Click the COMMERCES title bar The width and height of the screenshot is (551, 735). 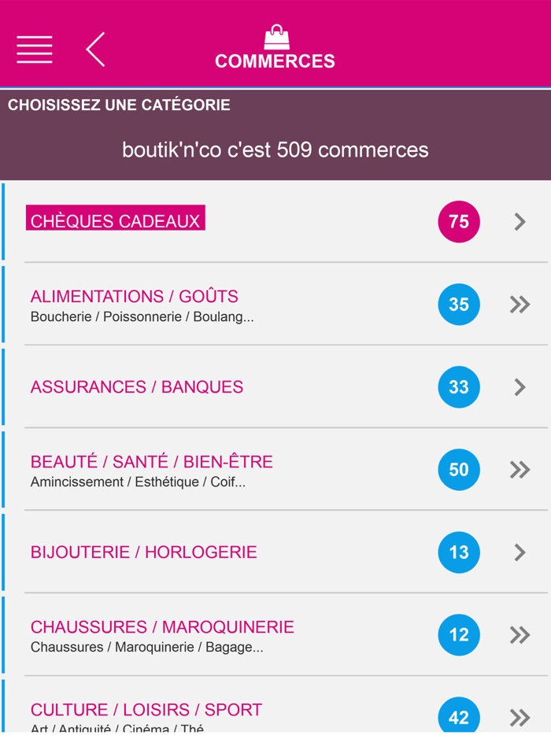[x=275, y=61]
